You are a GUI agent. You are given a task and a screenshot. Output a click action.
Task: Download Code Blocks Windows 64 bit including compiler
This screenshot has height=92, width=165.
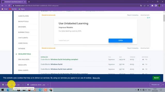click(x=59, y=60)
